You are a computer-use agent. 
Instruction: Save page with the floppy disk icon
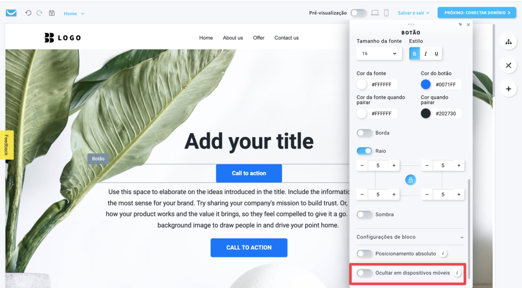tap(51, 13)
